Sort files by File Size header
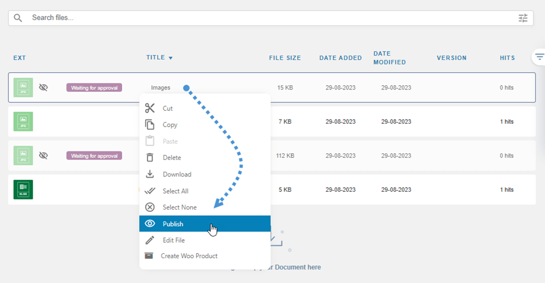The height and width of the screenshot is (283, 545). click(x=285, y=58)
